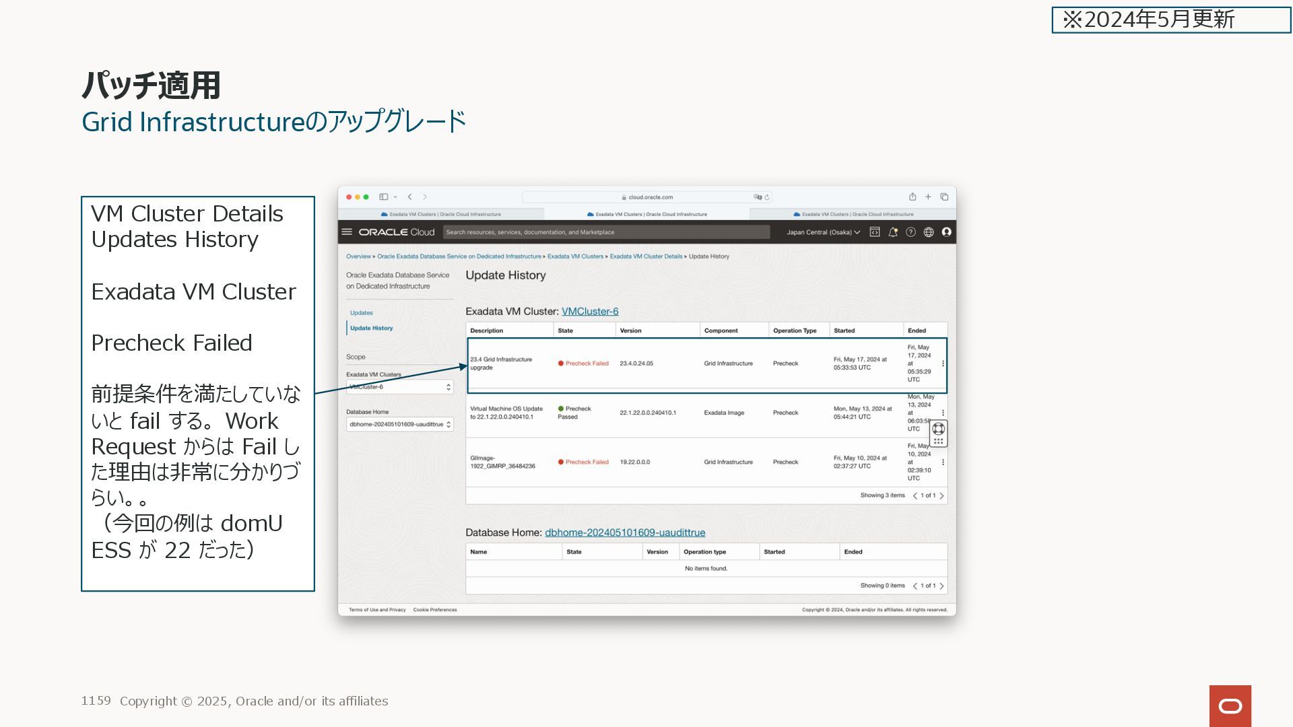
Task: Click the floating support lifebuoy icon
Action: (x=938, y=429)
